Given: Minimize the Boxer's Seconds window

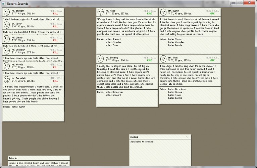Looking at the screenshot, I should (234, 3).
